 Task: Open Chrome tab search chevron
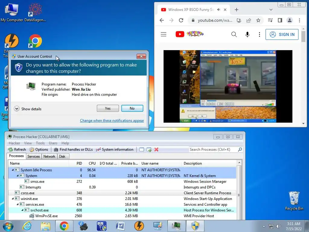pyautogui.click(x=271, y=10)
